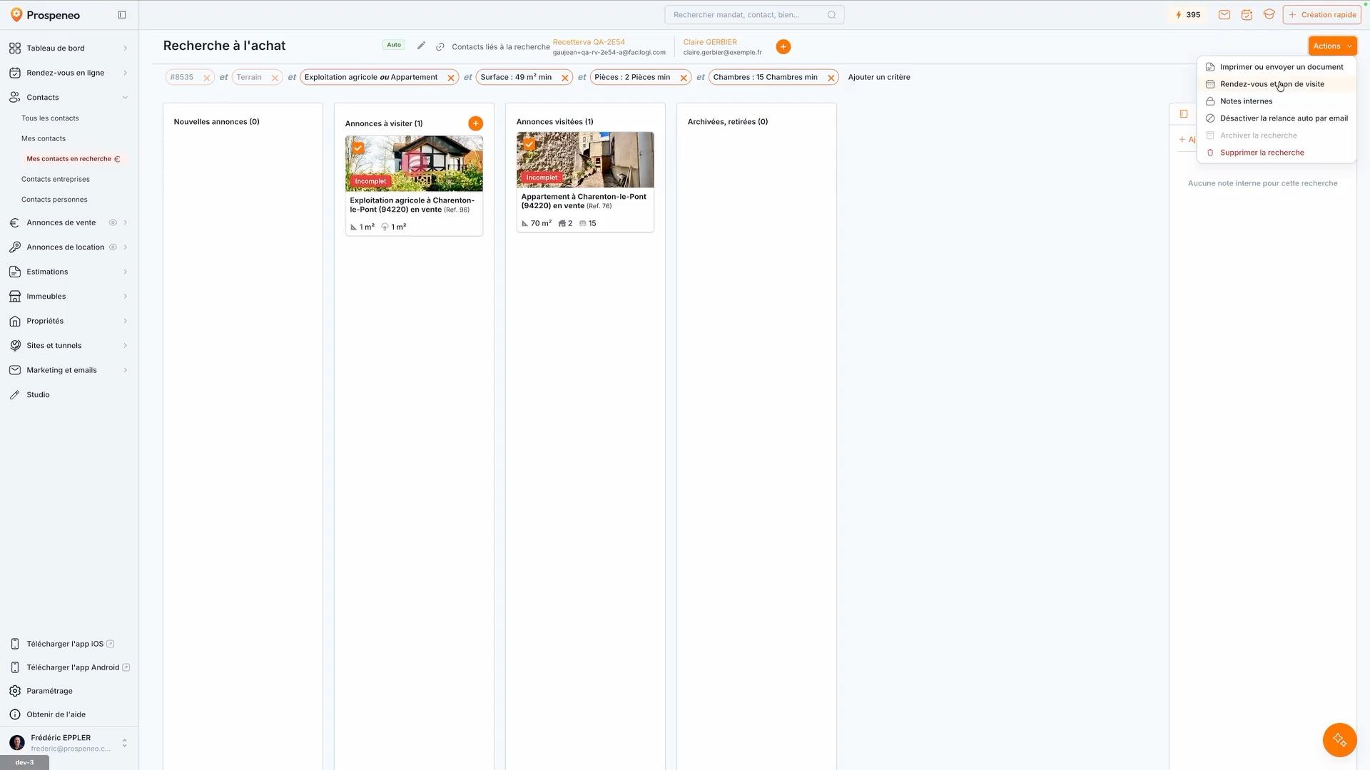Open the graduation cap training icon

1269,14
